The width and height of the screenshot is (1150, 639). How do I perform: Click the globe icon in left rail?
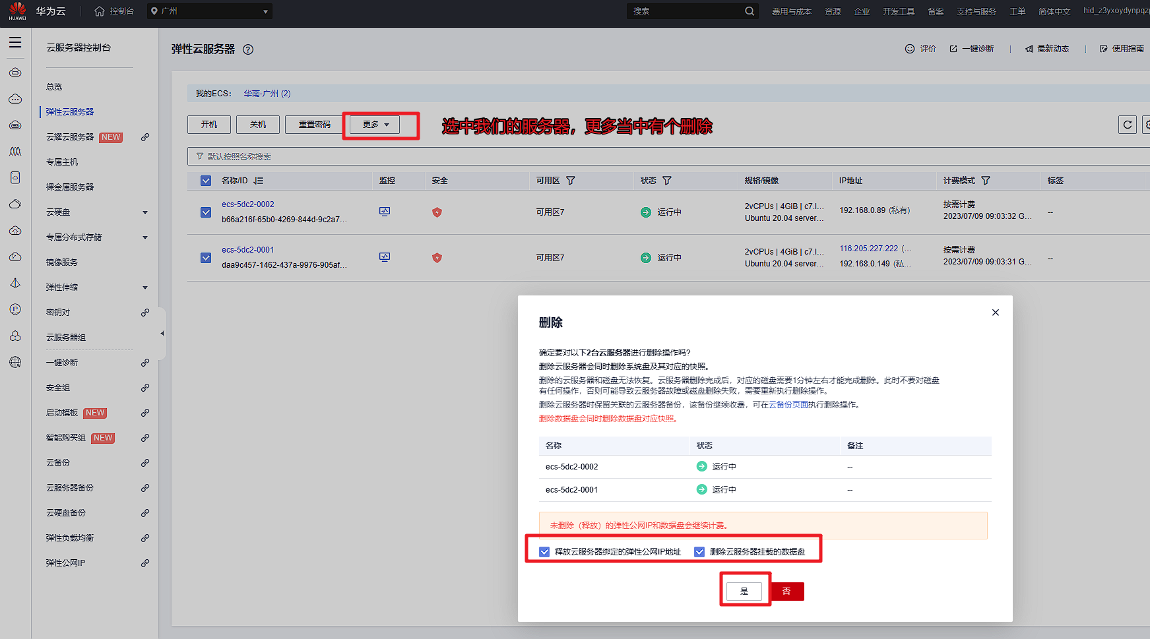click(x=15, y=362)
